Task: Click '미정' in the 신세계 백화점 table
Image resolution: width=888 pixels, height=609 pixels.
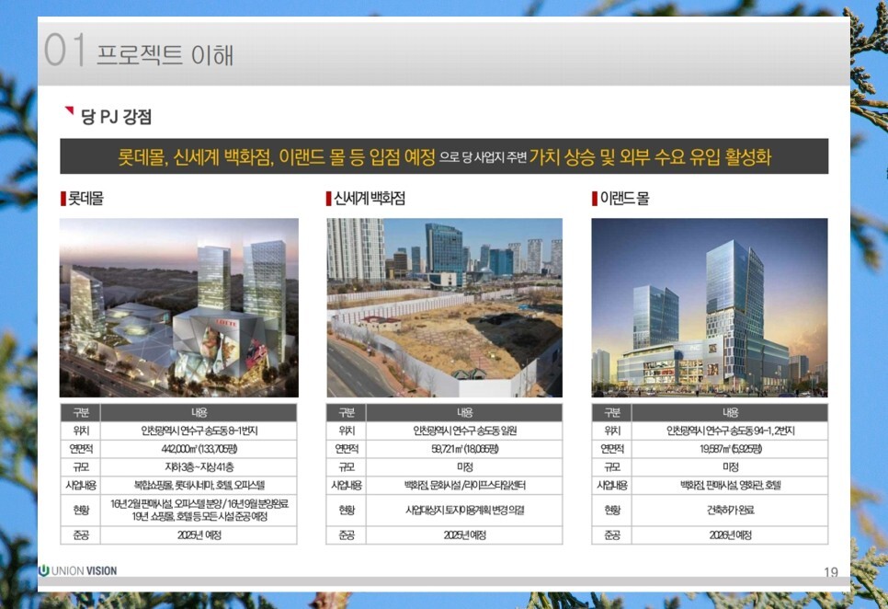Action: pyautogui.click(x=464, y=467)
